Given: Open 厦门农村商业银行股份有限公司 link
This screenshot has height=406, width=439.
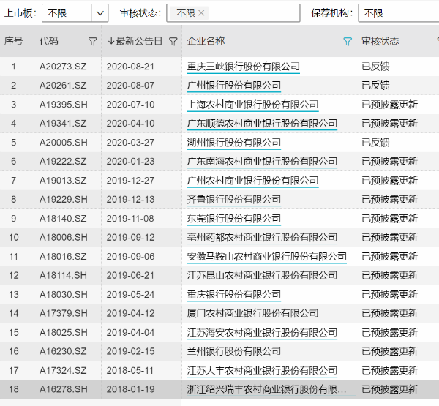Looking at the screenshot, I should (x=253, y=313).
